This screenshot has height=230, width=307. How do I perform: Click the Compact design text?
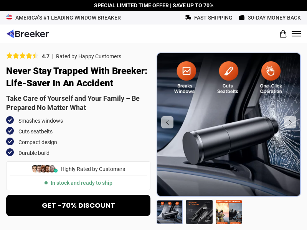[38, 142]
